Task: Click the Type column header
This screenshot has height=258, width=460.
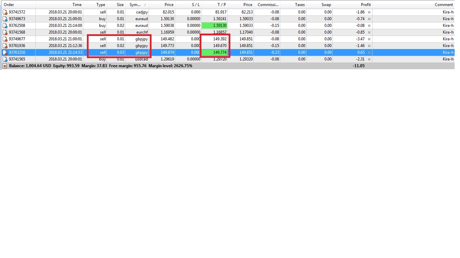Action: [x=100, y=5]
